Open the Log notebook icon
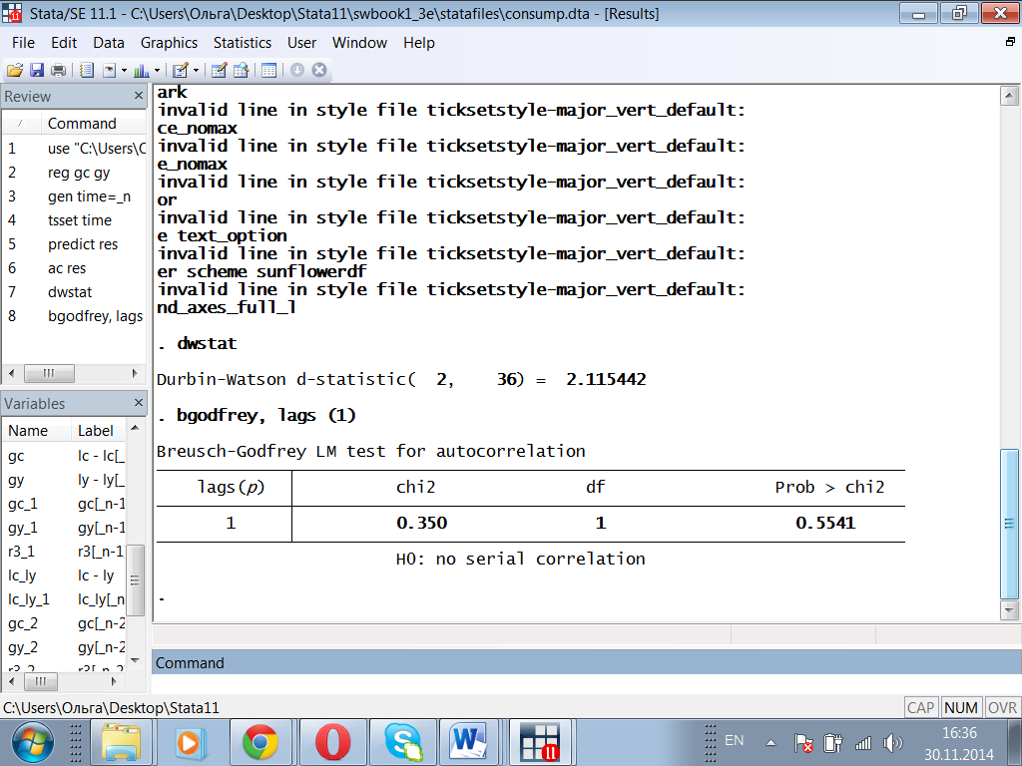 coord(86,70)
